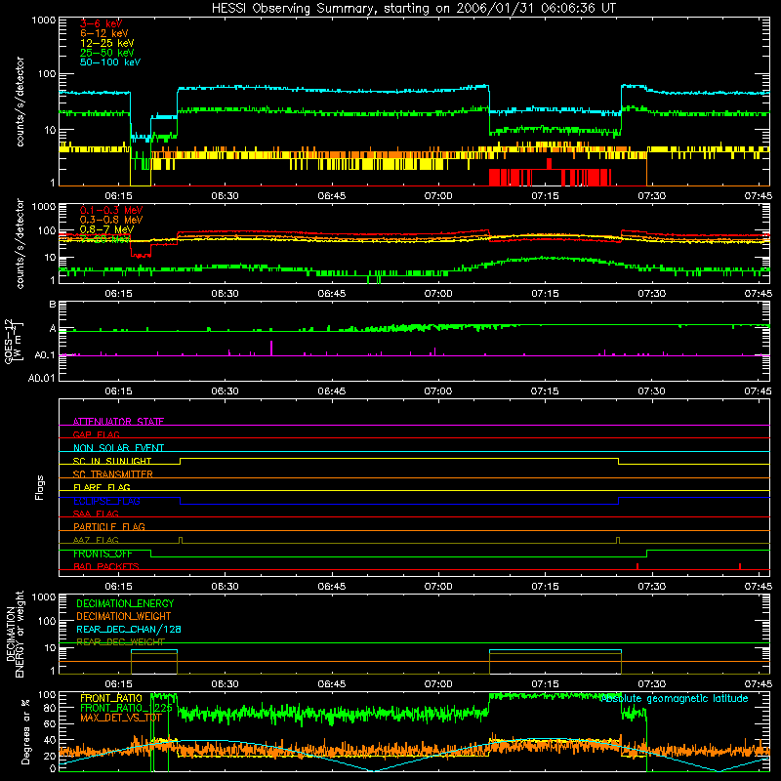Click the A0.1 GOES axis tick label
Viewport: 781px width, 781px height.
tap(44, 355)
